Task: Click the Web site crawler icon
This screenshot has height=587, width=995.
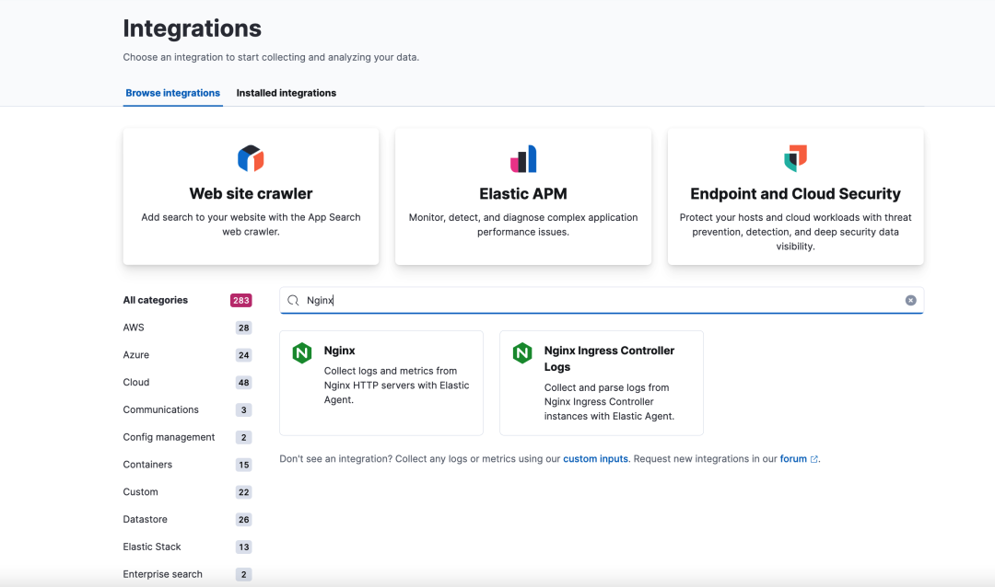Action: coord(251,158)
